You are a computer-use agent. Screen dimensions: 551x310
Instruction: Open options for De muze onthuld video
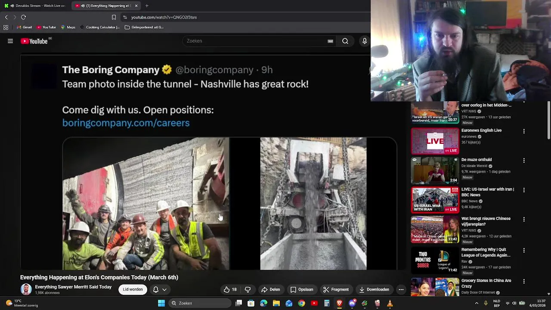pyautogui.click(x=524, y=160)
